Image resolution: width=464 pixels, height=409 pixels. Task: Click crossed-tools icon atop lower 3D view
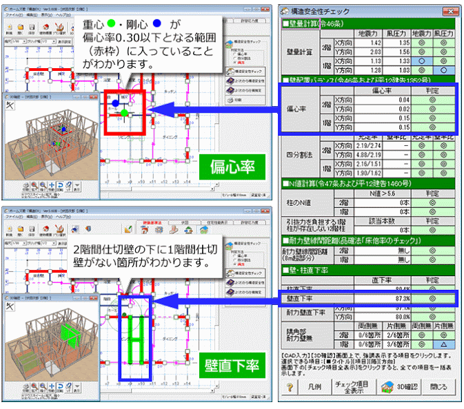10,307
